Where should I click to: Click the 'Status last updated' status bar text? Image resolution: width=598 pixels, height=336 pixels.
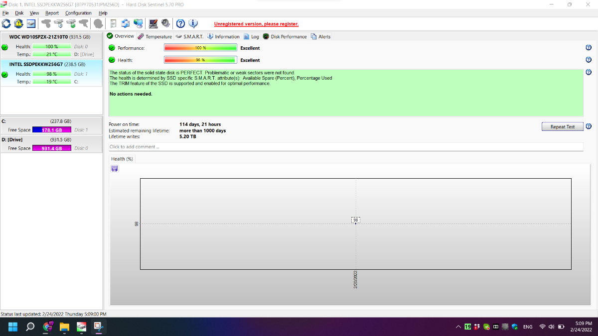pos(53,314)
